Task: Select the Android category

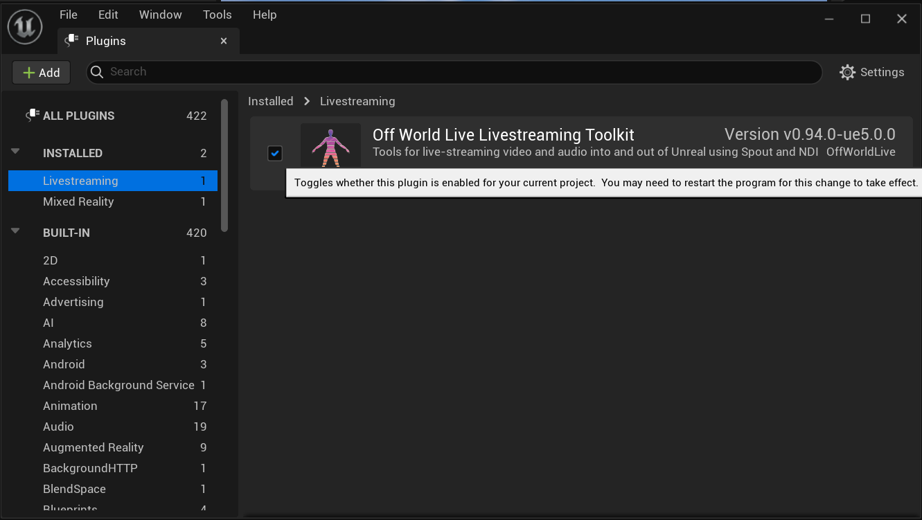Action: [x=113, y=364]
